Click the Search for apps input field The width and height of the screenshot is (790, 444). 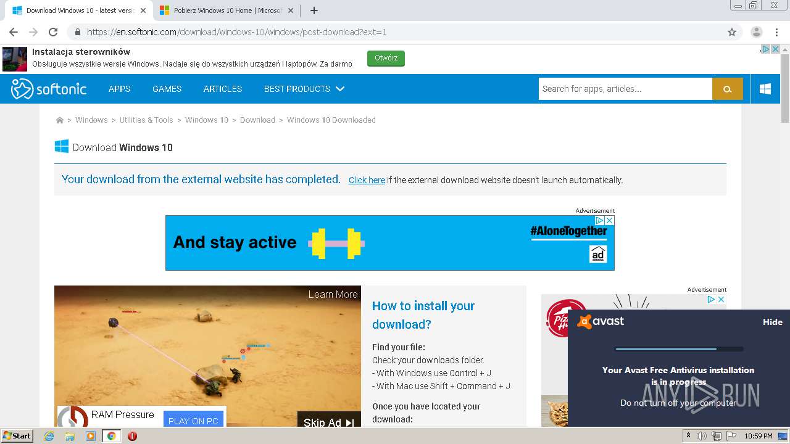point(625,89)
